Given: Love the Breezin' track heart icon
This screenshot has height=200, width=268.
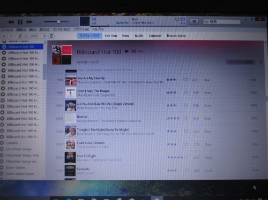Looking at the screenshot, I should tap(186, 118).
